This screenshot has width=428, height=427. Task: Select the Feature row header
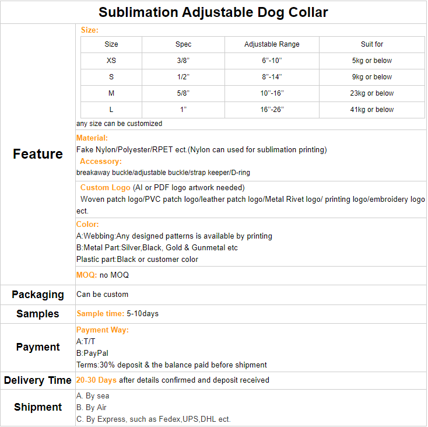pyautogui.click(x=38, y=154)
